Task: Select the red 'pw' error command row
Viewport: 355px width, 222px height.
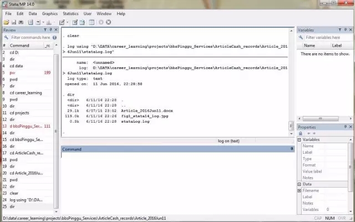Action: pos(28,73)
